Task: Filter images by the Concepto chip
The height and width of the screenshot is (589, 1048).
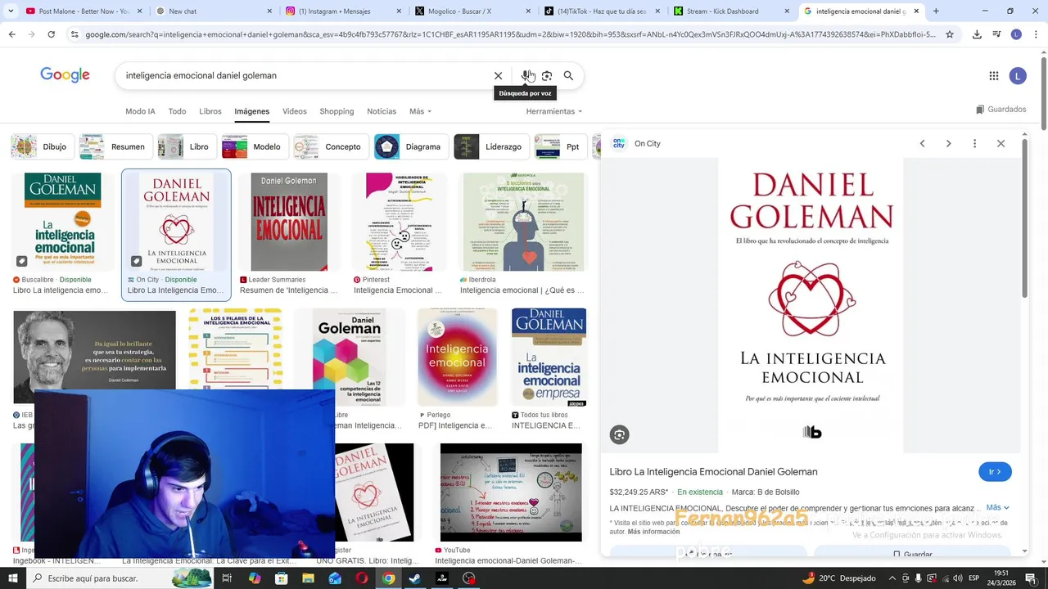Action: (330, 146)
